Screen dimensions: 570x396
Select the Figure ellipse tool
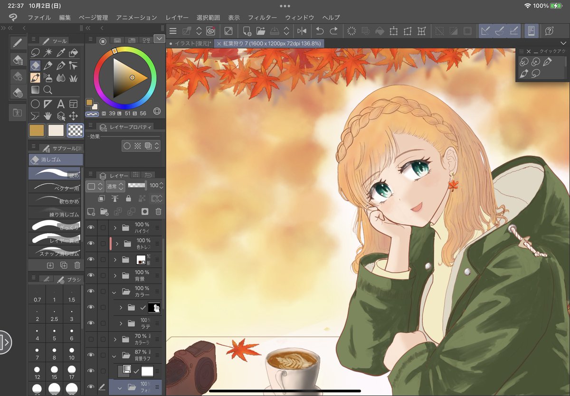pos(35,104)
